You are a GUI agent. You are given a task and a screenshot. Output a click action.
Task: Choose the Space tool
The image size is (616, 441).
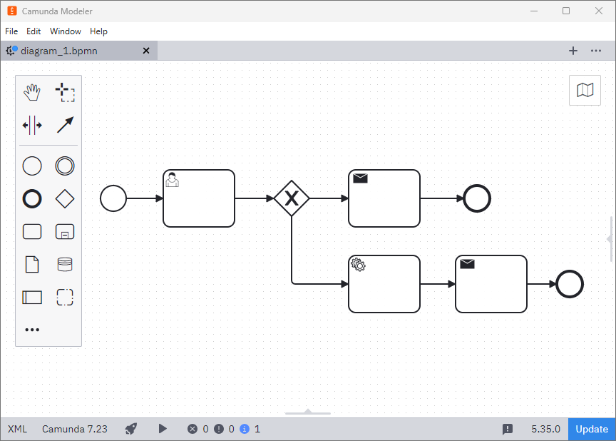(32, 125)
